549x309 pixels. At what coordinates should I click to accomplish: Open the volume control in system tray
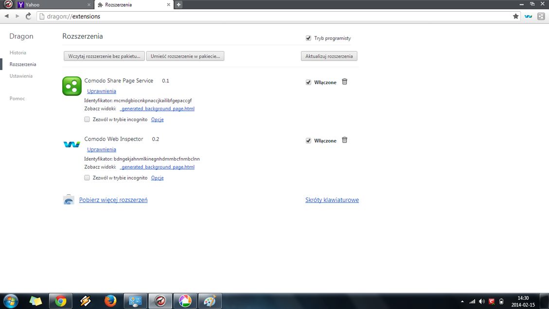point(482,301)
